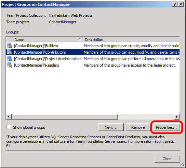Sort groups by the Name column header

coord(48,40)
